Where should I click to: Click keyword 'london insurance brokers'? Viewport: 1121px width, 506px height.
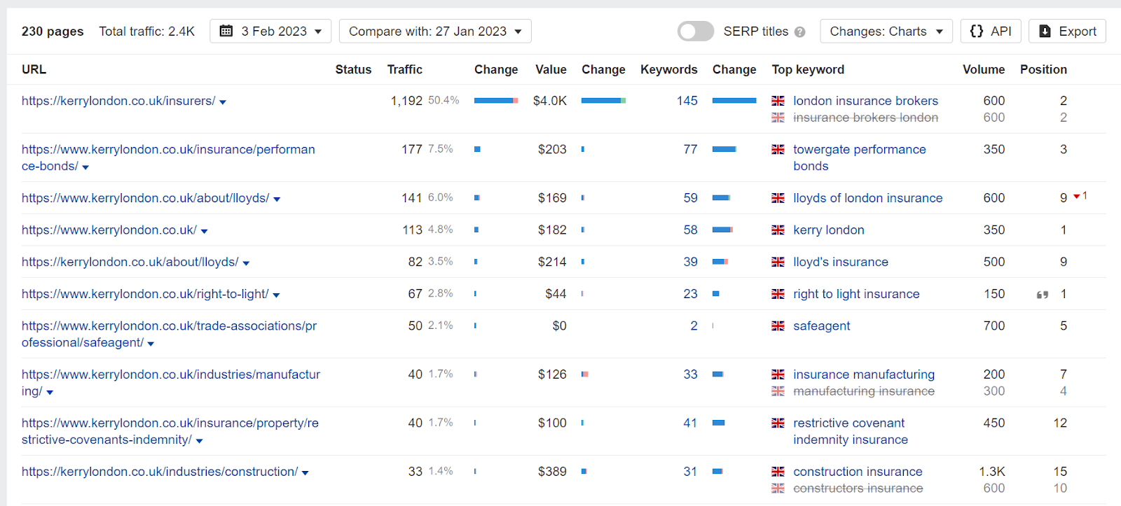click(x=865, y=101)
